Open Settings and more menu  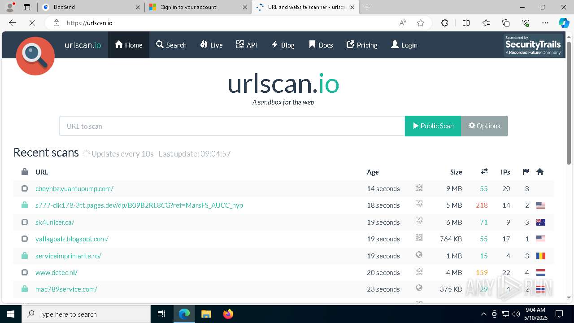tap(545, 23)
